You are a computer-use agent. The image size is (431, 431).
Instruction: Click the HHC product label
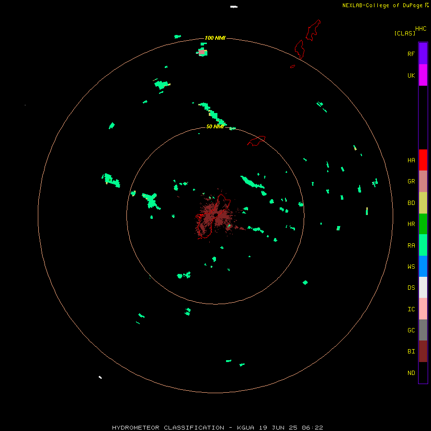click(420, 29)
